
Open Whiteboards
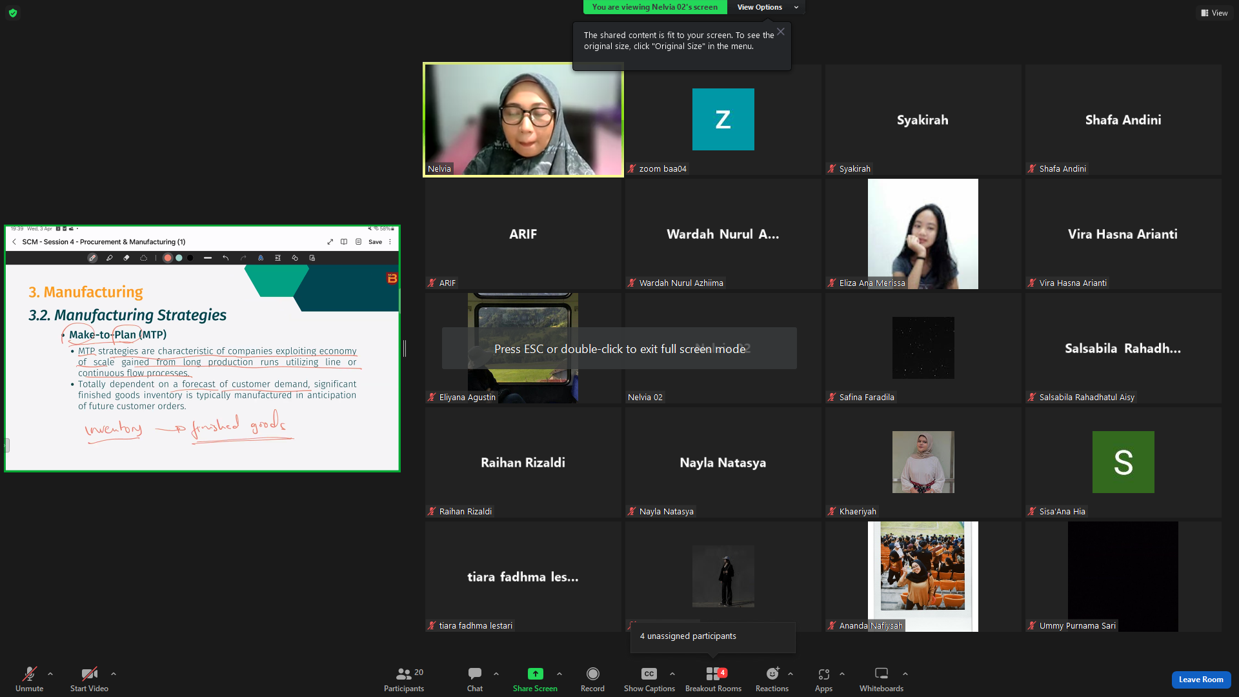[881, 679]
